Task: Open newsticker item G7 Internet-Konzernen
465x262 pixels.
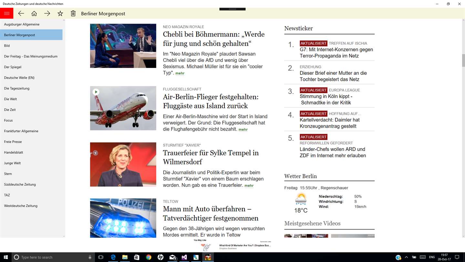Action: (336, 53)
